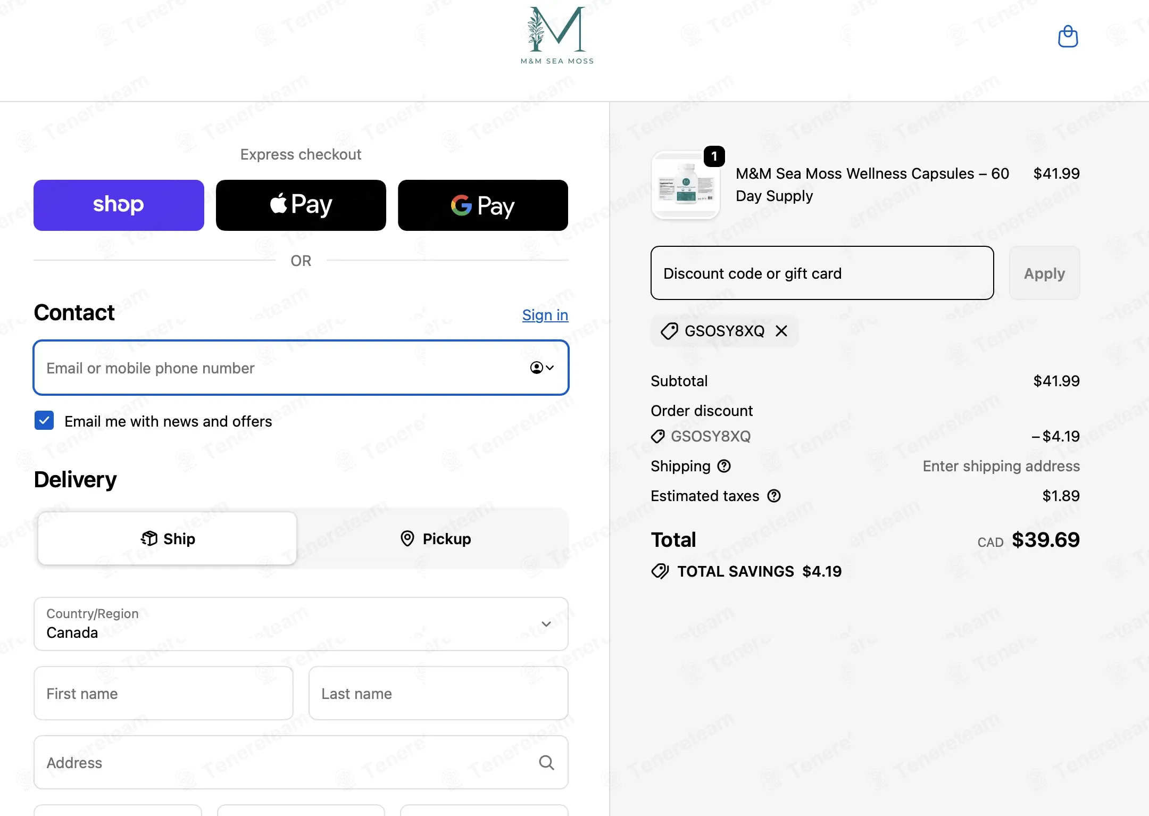
Task: Show Shipping help info icon
Action: click(724, 466)
